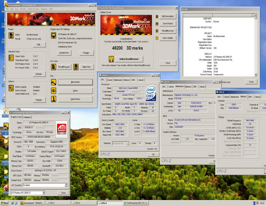Click the display settings monitor icon
This screenshot has height=206, width=266.
(53, 36)
